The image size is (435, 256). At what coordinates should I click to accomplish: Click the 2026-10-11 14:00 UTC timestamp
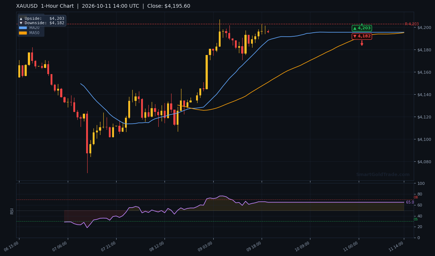tap(110, 6)
